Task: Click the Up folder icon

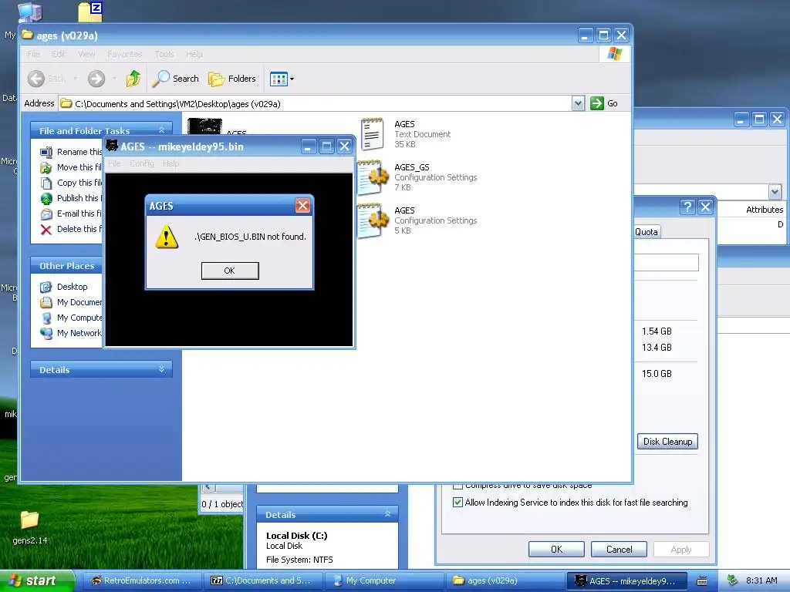Action: pos(133,79)
